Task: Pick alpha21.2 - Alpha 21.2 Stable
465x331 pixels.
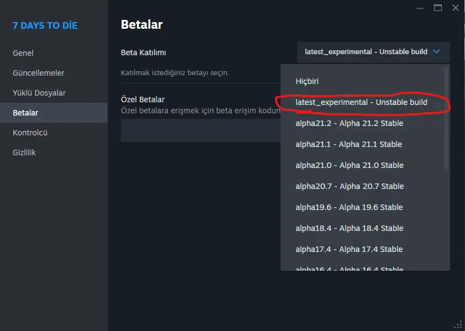Action: point(362,123)
